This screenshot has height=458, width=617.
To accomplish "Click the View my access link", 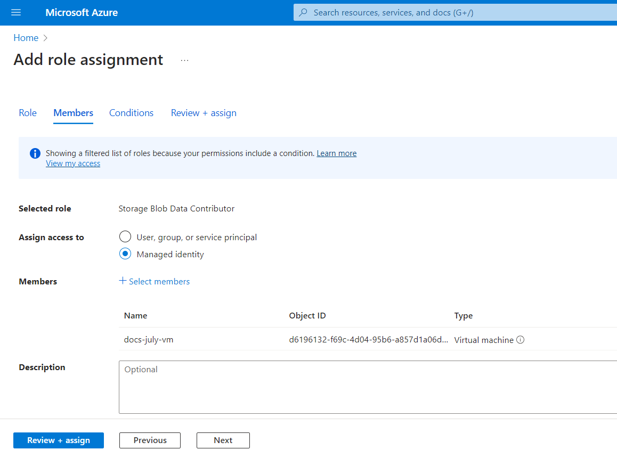I will click(73, 163).
